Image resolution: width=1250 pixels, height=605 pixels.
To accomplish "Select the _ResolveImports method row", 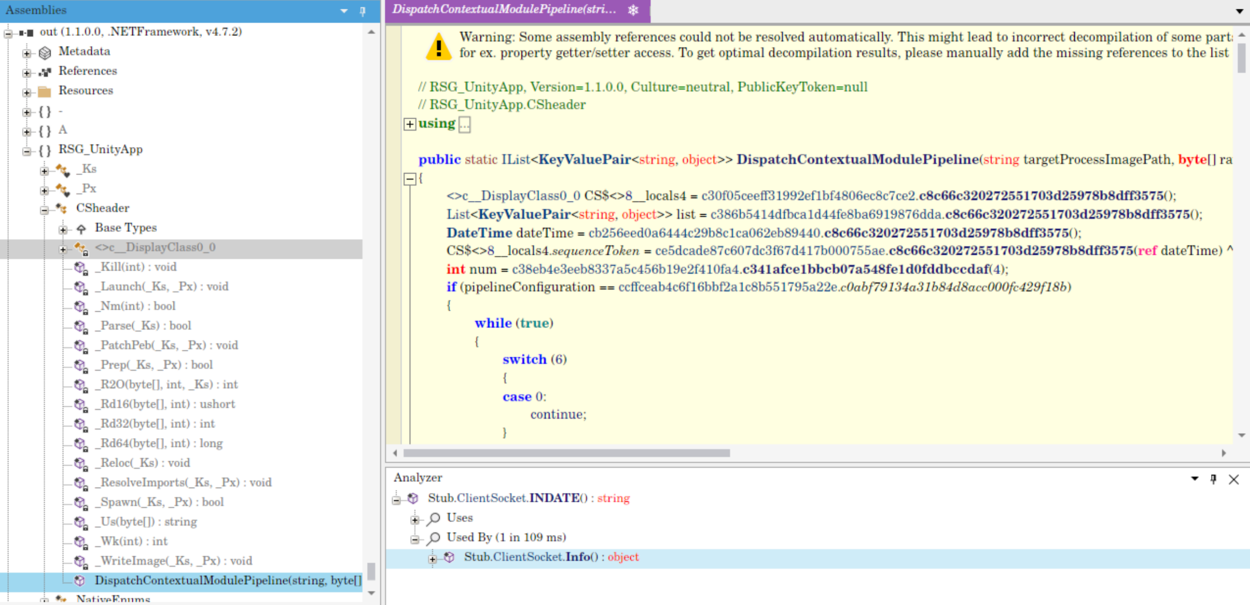I will coord(183,483).
